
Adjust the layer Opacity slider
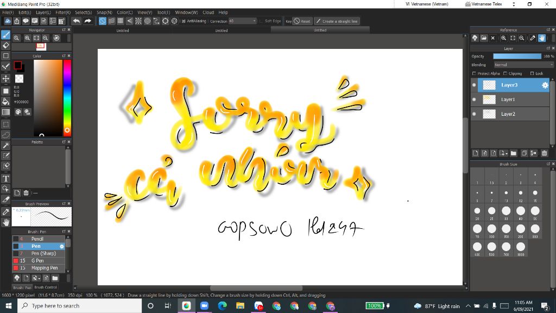coord(517,56)
